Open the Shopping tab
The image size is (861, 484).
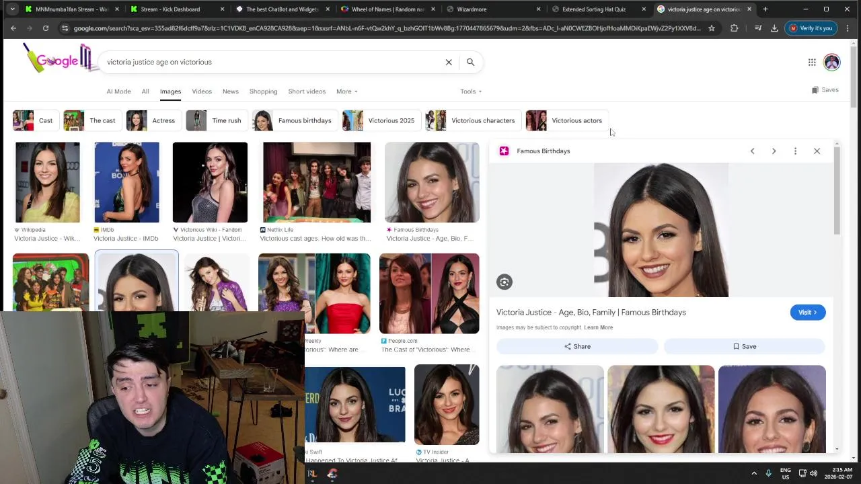[263, 91]
